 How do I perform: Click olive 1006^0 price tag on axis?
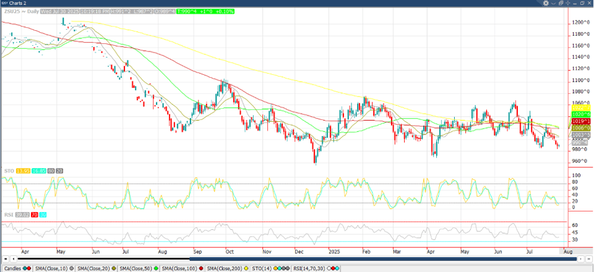pos(581,128)
